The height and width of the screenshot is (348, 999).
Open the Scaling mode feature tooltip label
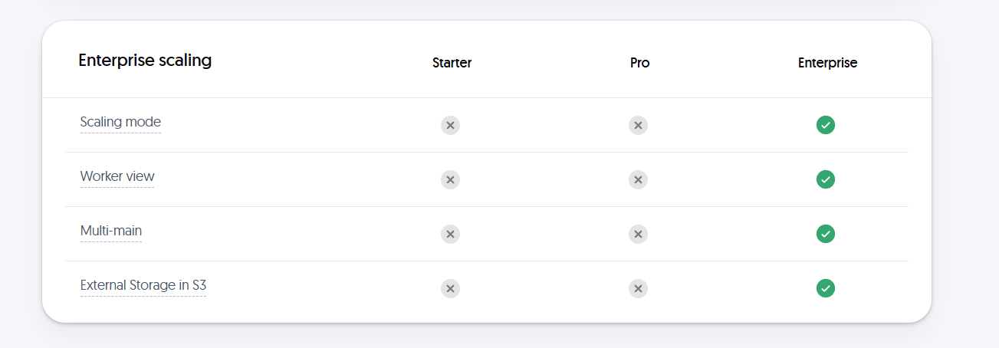pyautogui.click(x=120, y=122)
